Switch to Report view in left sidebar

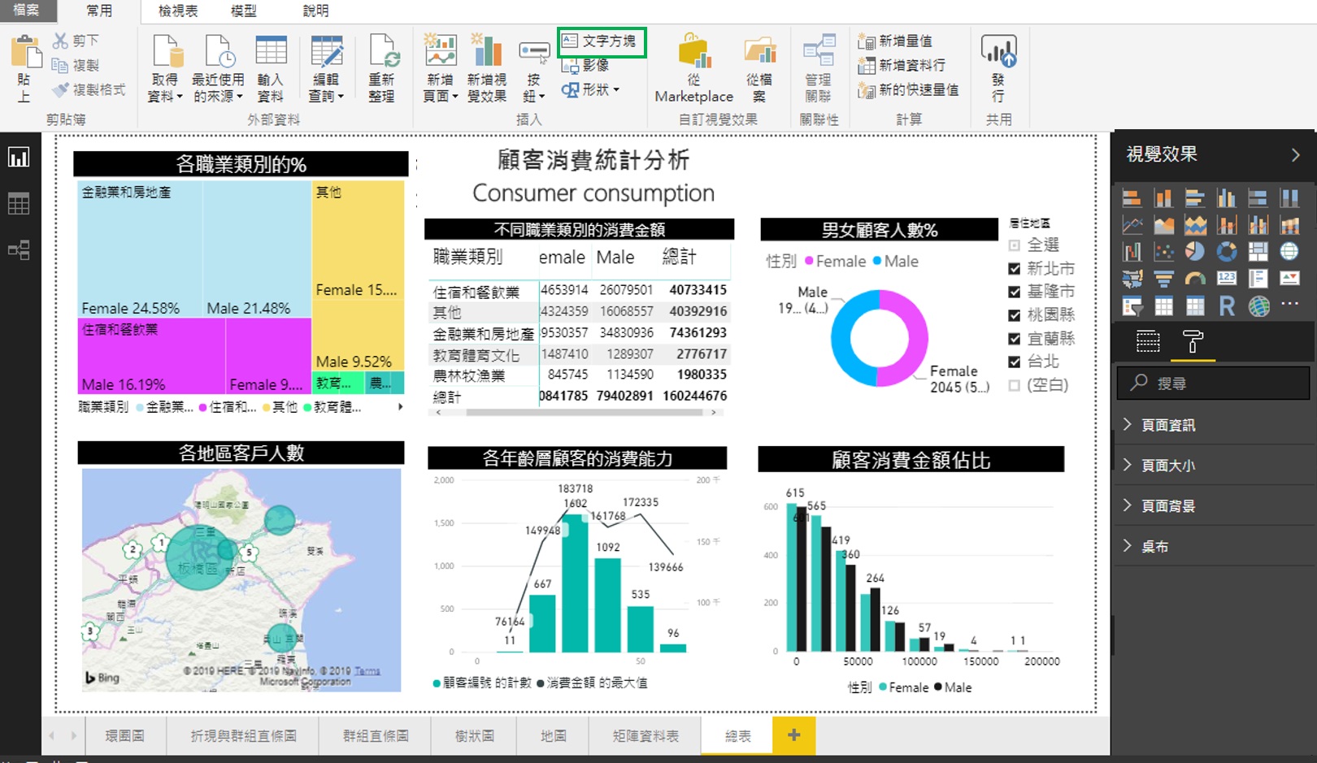[x=19, y=157]
